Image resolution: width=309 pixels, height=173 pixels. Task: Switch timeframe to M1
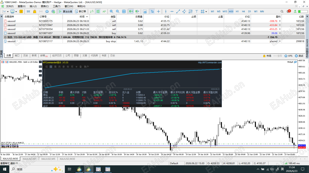212,11
